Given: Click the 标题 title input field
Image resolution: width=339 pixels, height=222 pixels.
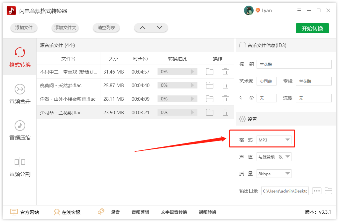Looking at the screenshot, I should [x=294, y=64].
